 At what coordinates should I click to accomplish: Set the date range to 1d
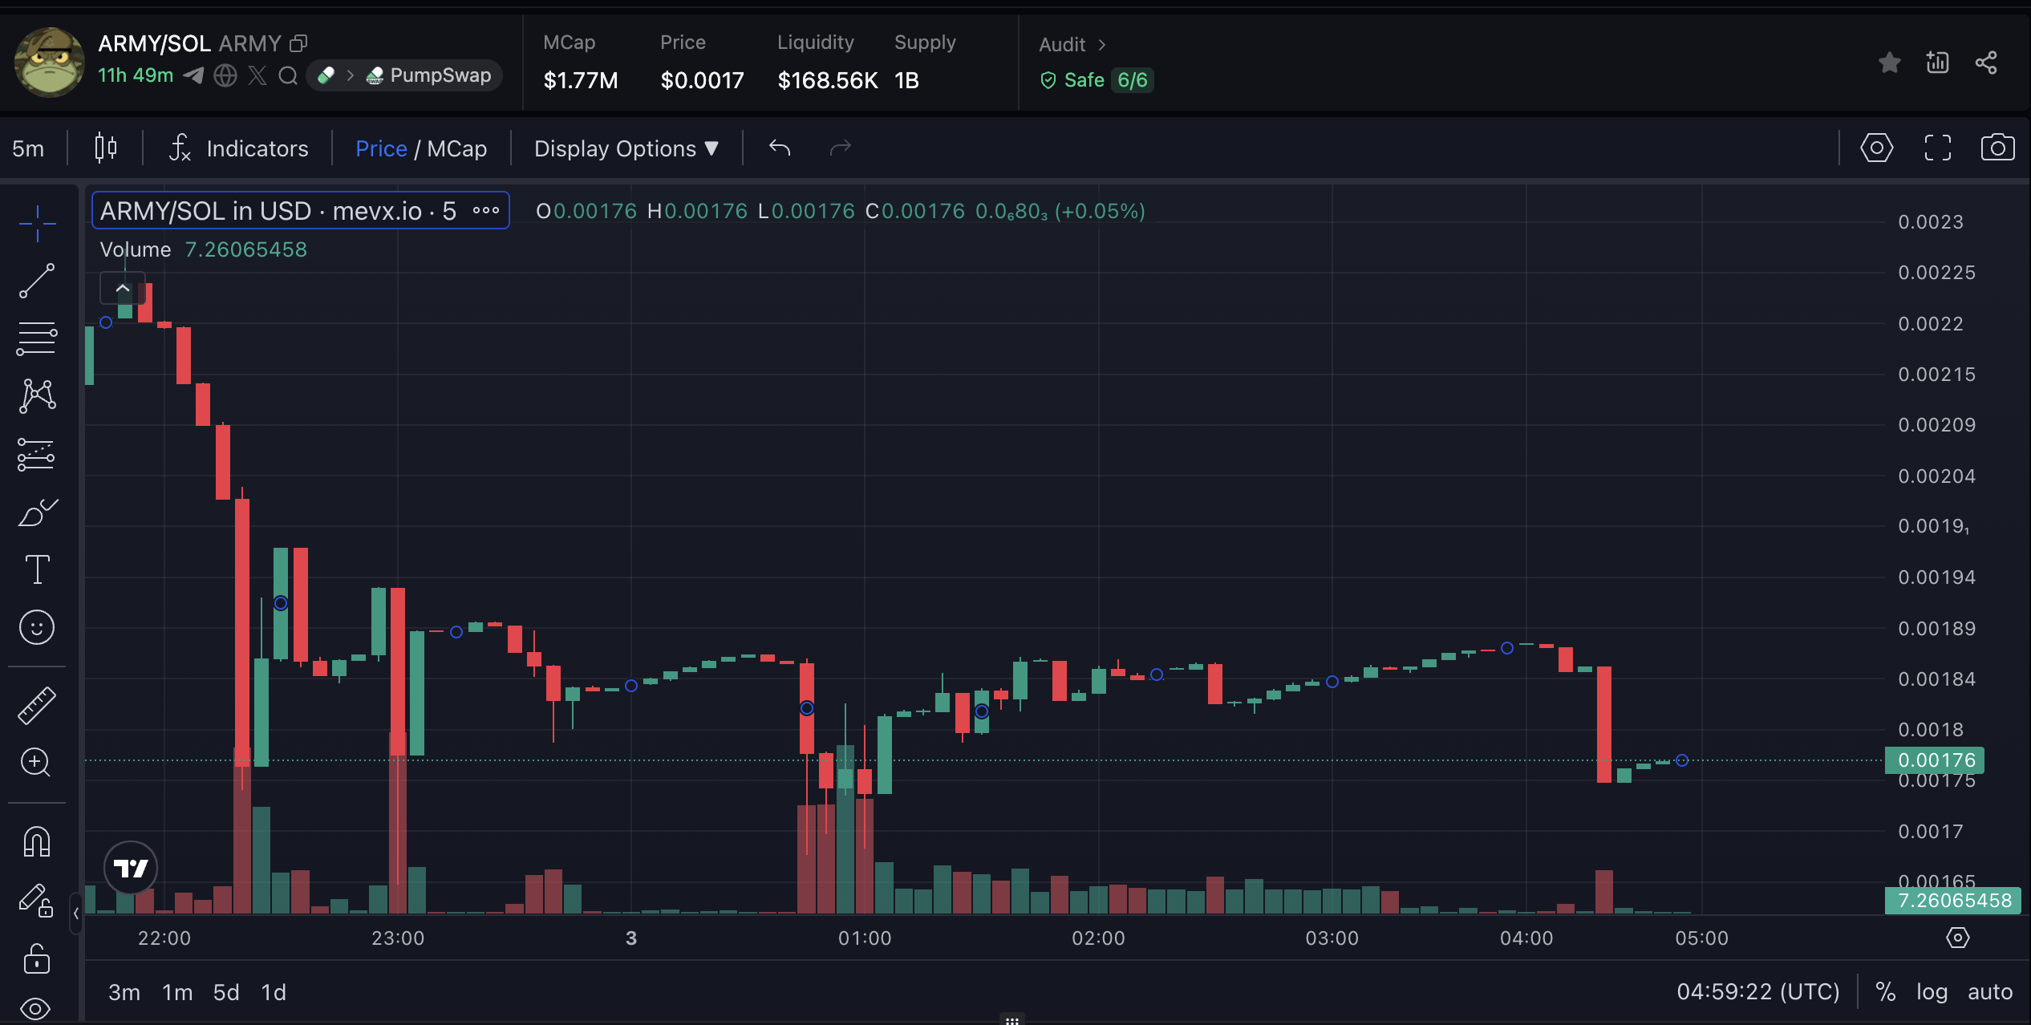(274, 993)
